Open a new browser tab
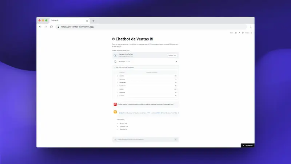Viewport: 291px width, 164px height. [93, 21]
